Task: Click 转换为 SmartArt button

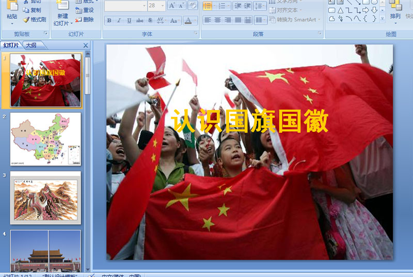Action: coord(295,20)
